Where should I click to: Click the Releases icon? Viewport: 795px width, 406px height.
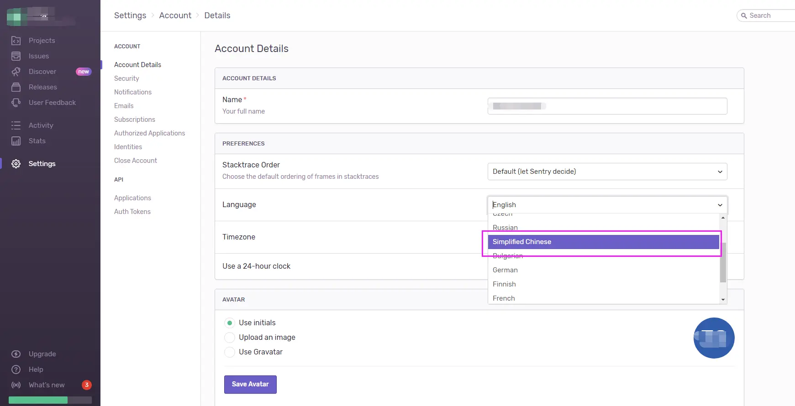click(16, 87)
